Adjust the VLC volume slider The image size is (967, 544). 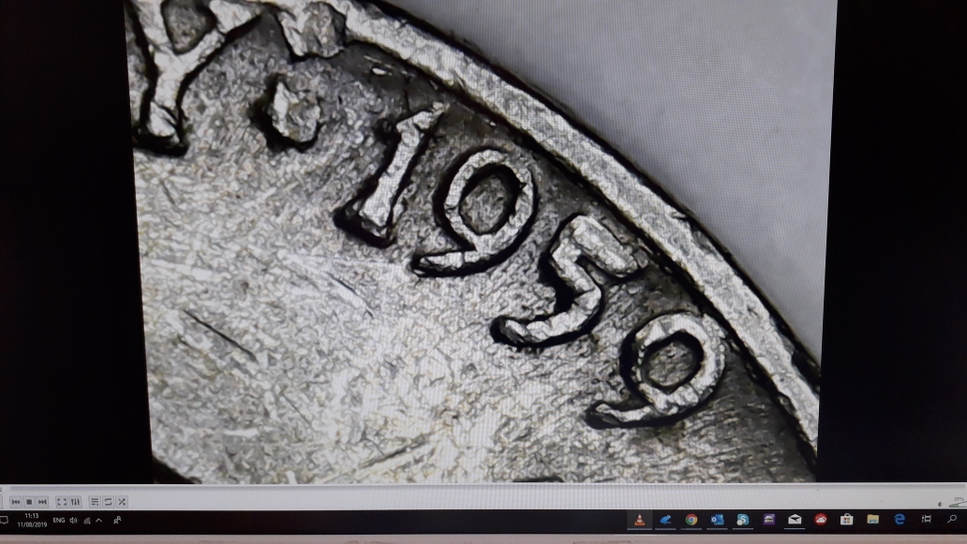[x=956, y=503]
